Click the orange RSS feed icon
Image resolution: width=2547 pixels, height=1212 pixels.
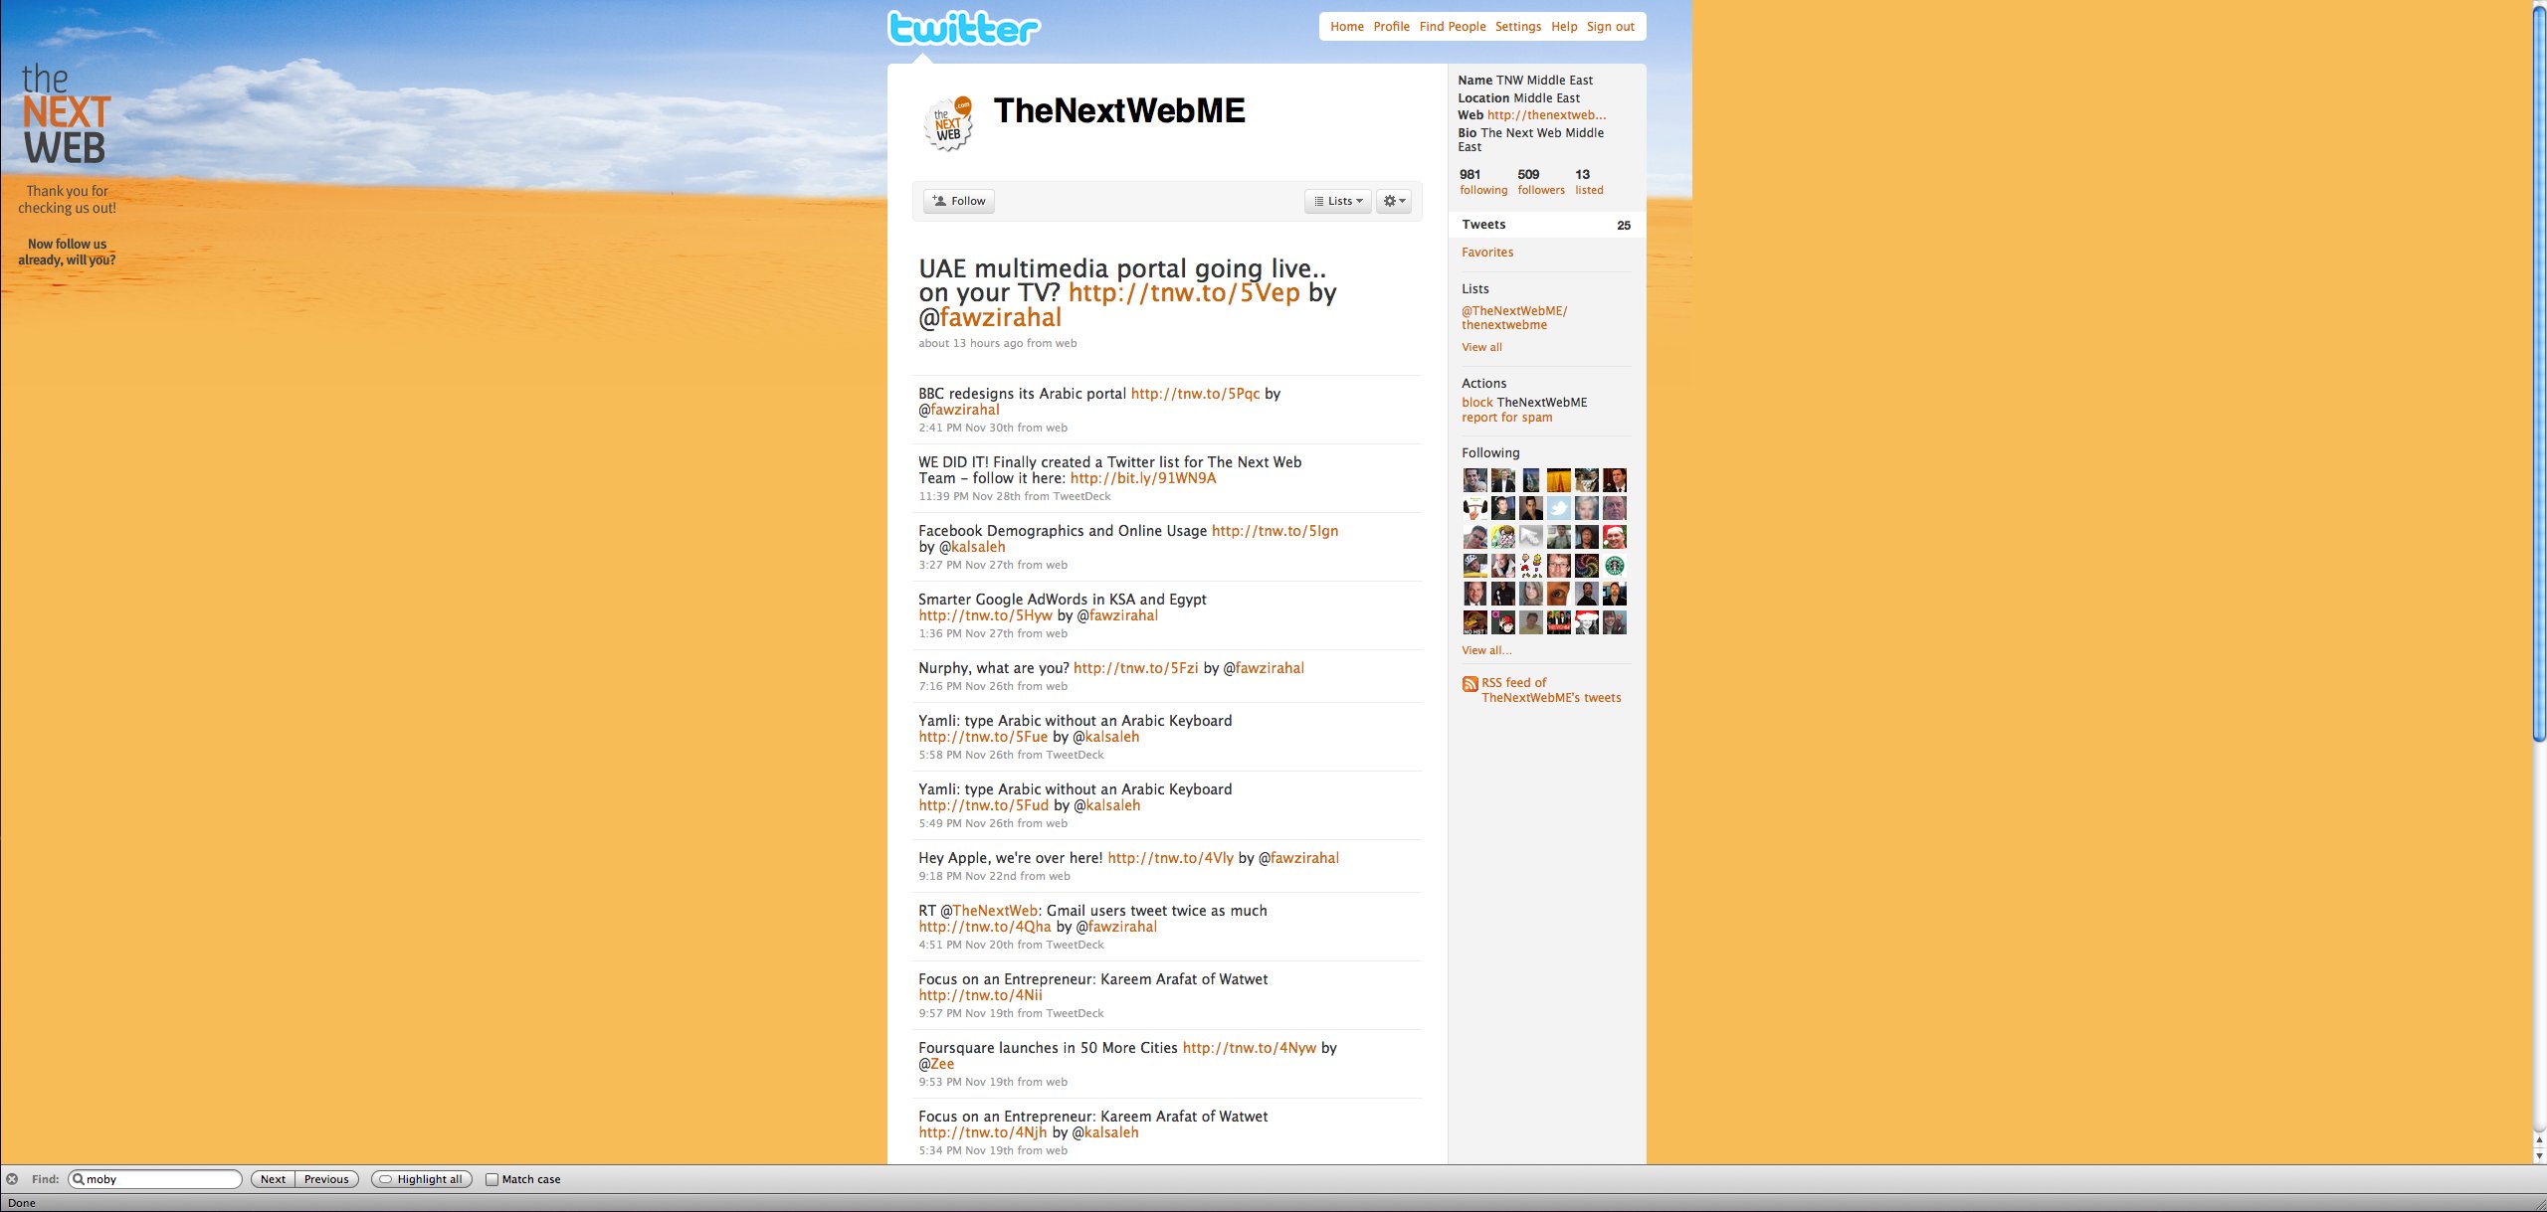1469,684
